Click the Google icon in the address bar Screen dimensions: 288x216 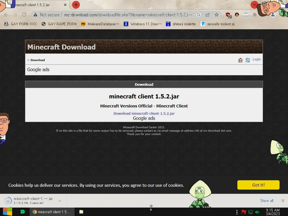click(x=199, y=15)
